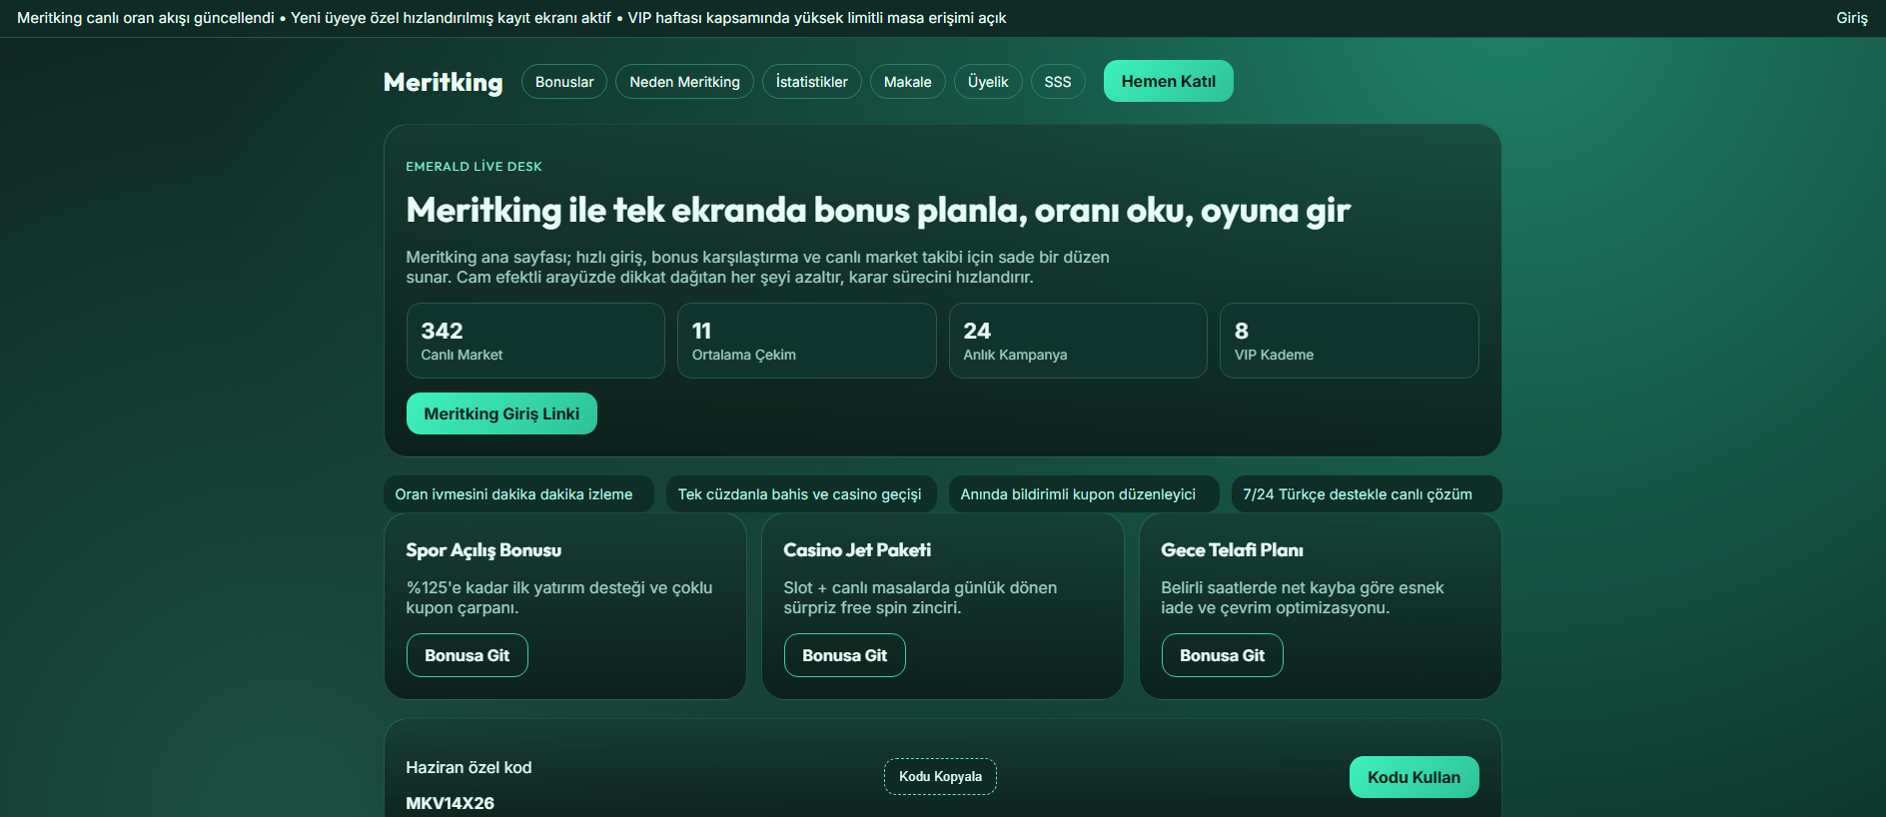Click the main headline 'Meritking ile tek ekranda bonus planla'
This screenshot has width=1886, height=817.
[x=878, y=210]
